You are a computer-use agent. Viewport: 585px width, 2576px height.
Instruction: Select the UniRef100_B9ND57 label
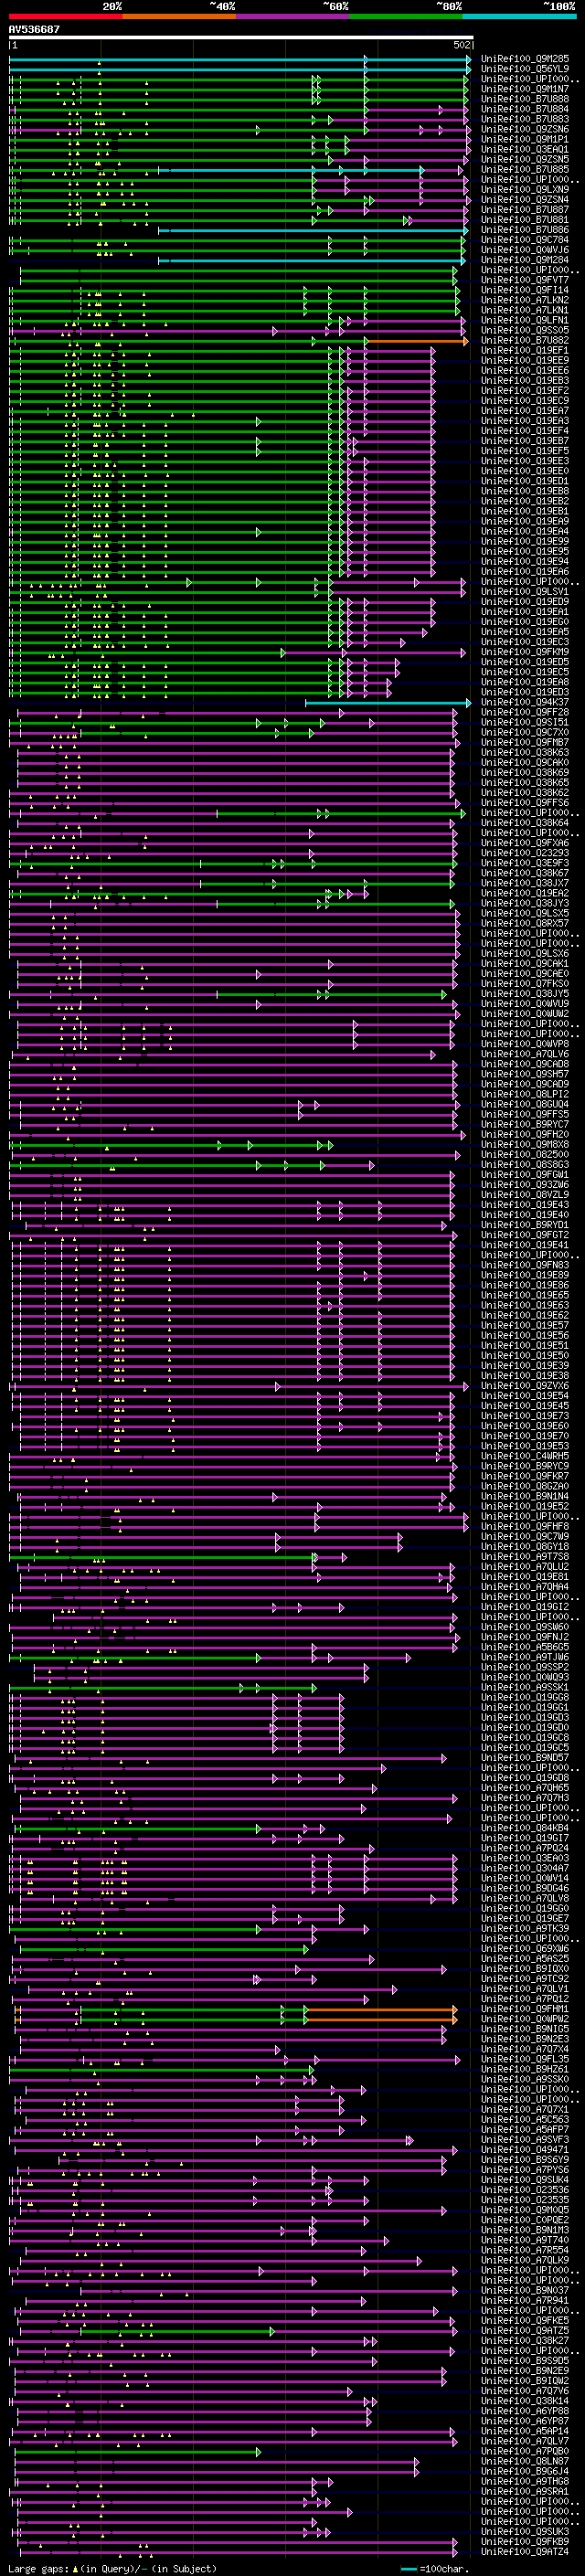pos(525,1758)
